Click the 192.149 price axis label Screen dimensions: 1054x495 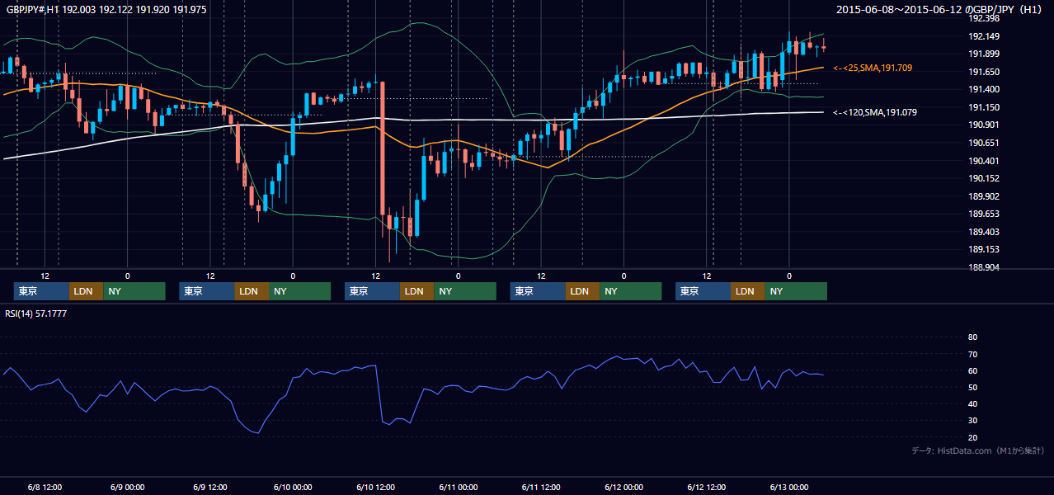coord(984,36)
